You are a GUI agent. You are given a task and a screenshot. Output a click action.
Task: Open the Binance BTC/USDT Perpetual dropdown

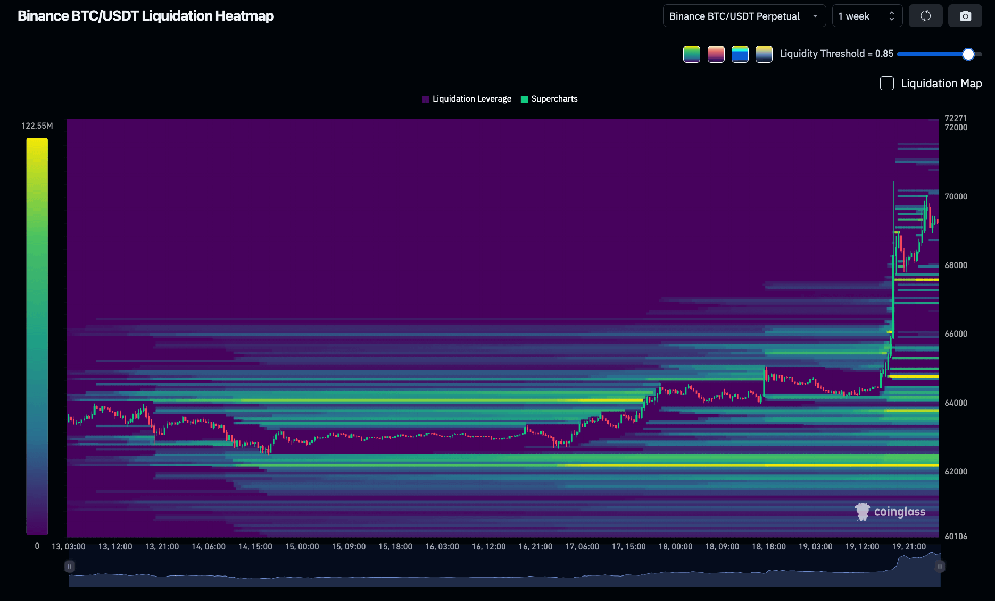pos(744,16)
